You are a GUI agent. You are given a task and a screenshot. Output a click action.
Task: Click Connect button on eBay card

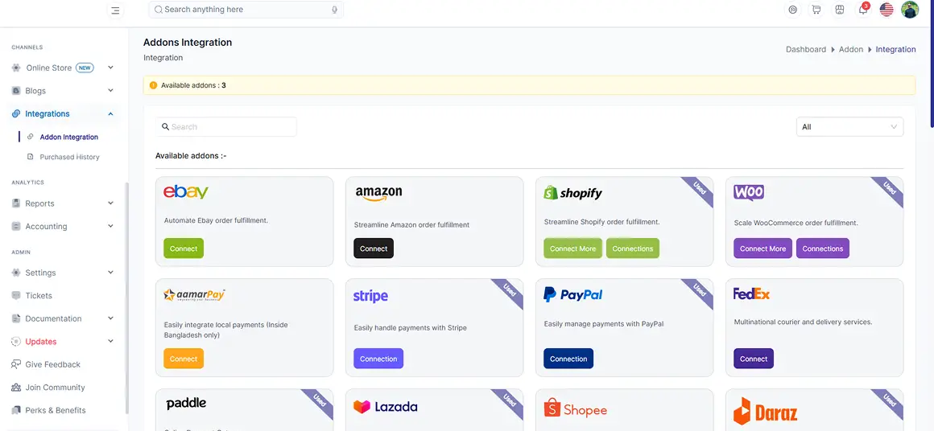tap(184, 248)
